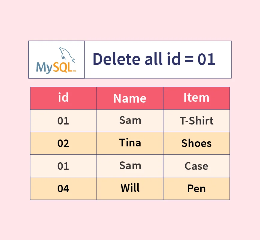Screen dimensions: 260x240
Task: Click the MySQL wordmark text
Action: 54,67
